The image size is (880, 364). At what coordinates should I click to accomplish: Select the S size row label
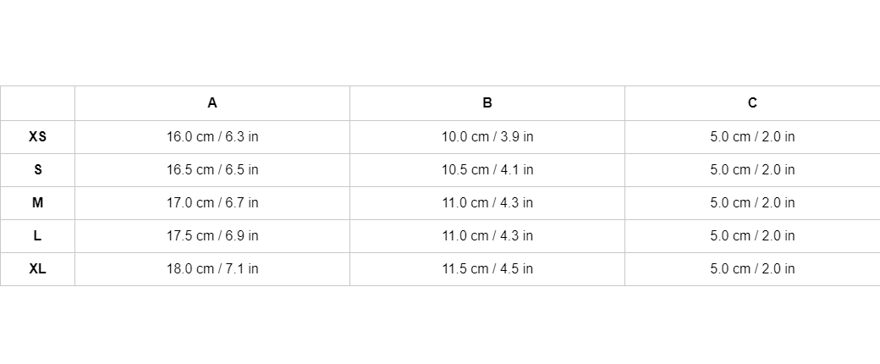point(37,169)
